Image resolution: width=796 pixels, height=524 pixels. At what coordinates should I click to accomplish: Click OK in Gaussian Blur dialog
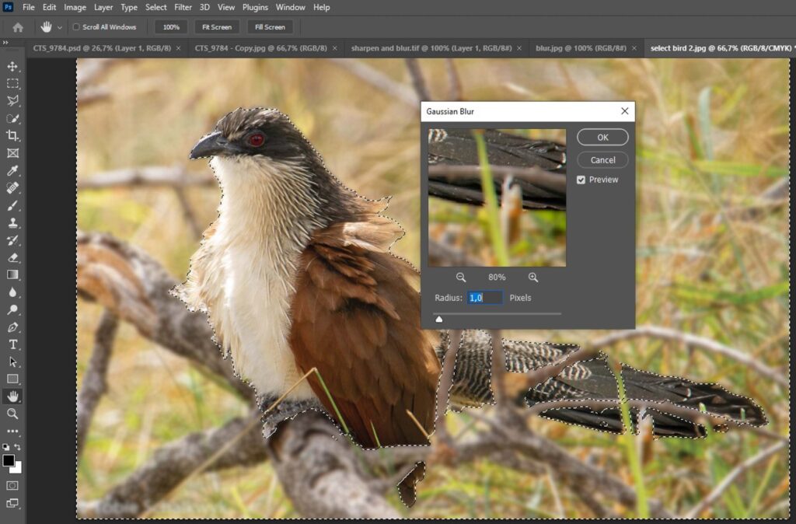[602, 138]
